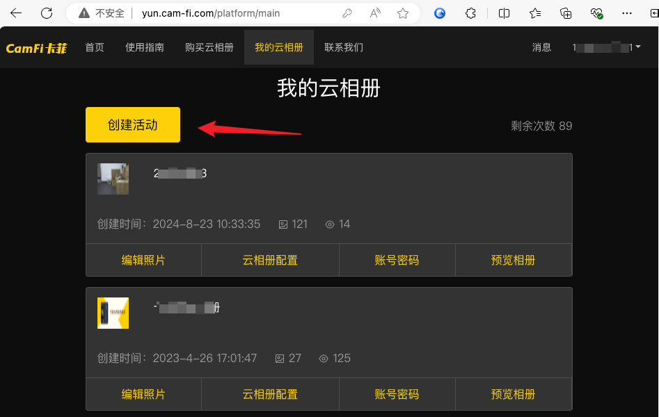Open 消息 in the top bar

point(541,48)
